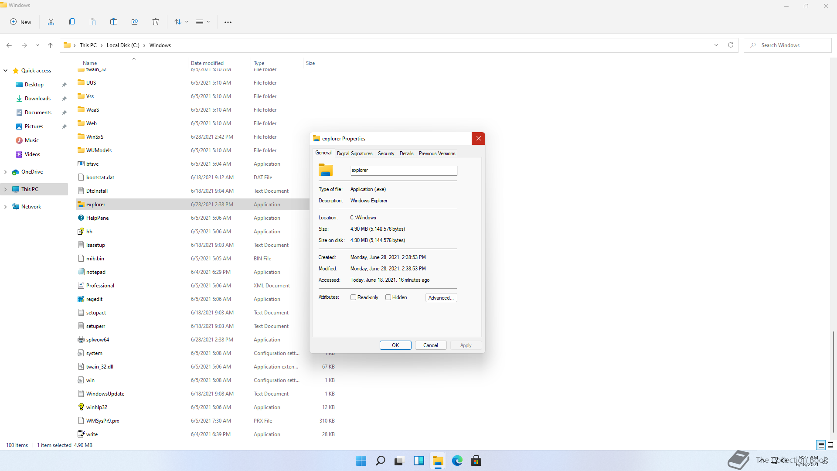The width and height of the screenshot is (837, 471).
Task: Expand the This PC tree node
Action: click(6, 189)
